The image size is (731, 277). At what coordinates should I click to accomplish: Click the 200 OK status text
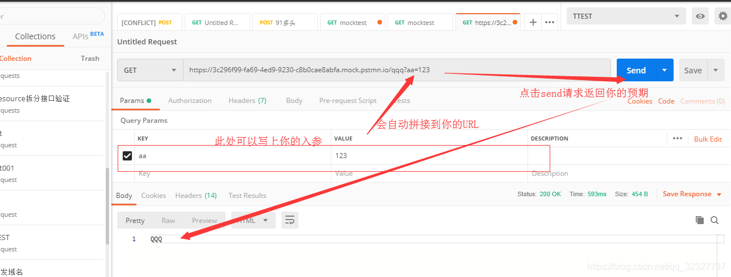(550, 195)
